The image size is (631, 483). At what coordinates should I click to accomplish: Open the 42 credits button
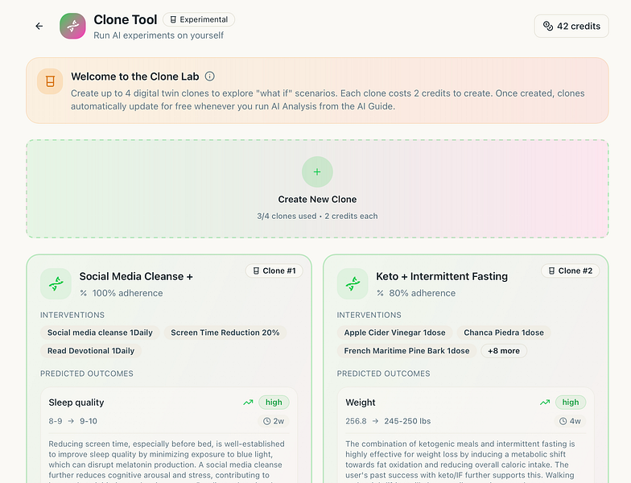tap(571, 26)
